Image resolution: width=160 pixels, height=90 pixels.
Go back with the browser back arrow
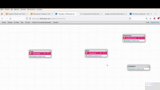(2, 18)
